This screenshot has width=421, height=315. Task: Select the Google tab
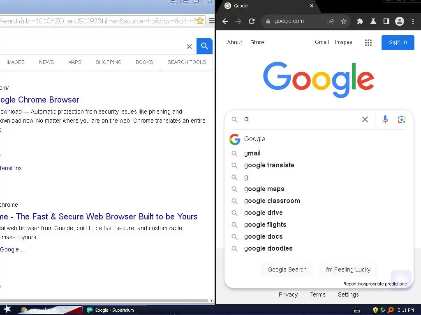click(269, 6)
